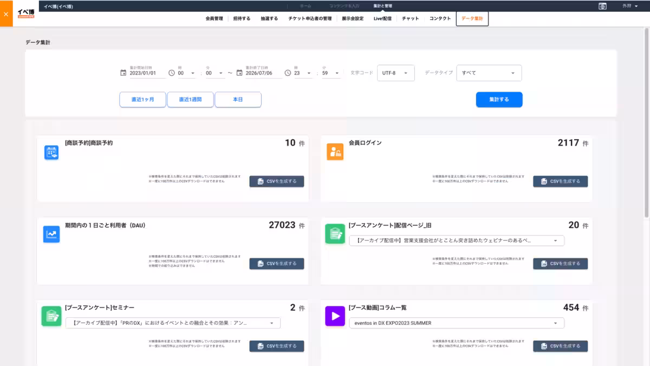Image resolution: width=650 pixels, height=366 pixels.
Task: Click the vertical page scrollbar
Action: pos(647,122)
